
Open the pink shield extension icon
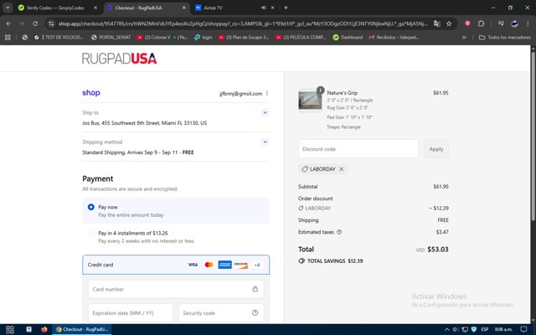click(x=467, y=23)
